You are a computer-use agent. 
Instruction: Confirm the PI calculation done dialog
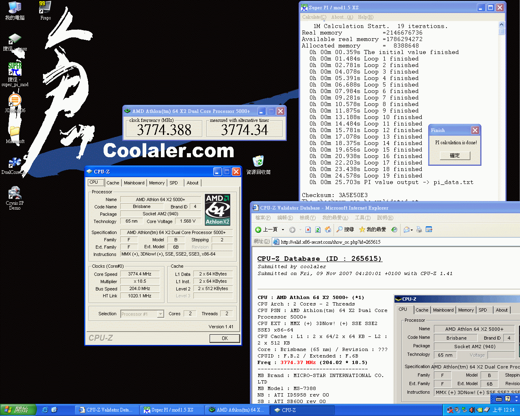click(455, 156)
